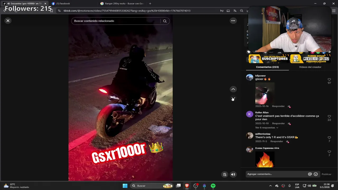Switch to the Videos del creador tab
The image size is (338, 190).
pos(310,67)
